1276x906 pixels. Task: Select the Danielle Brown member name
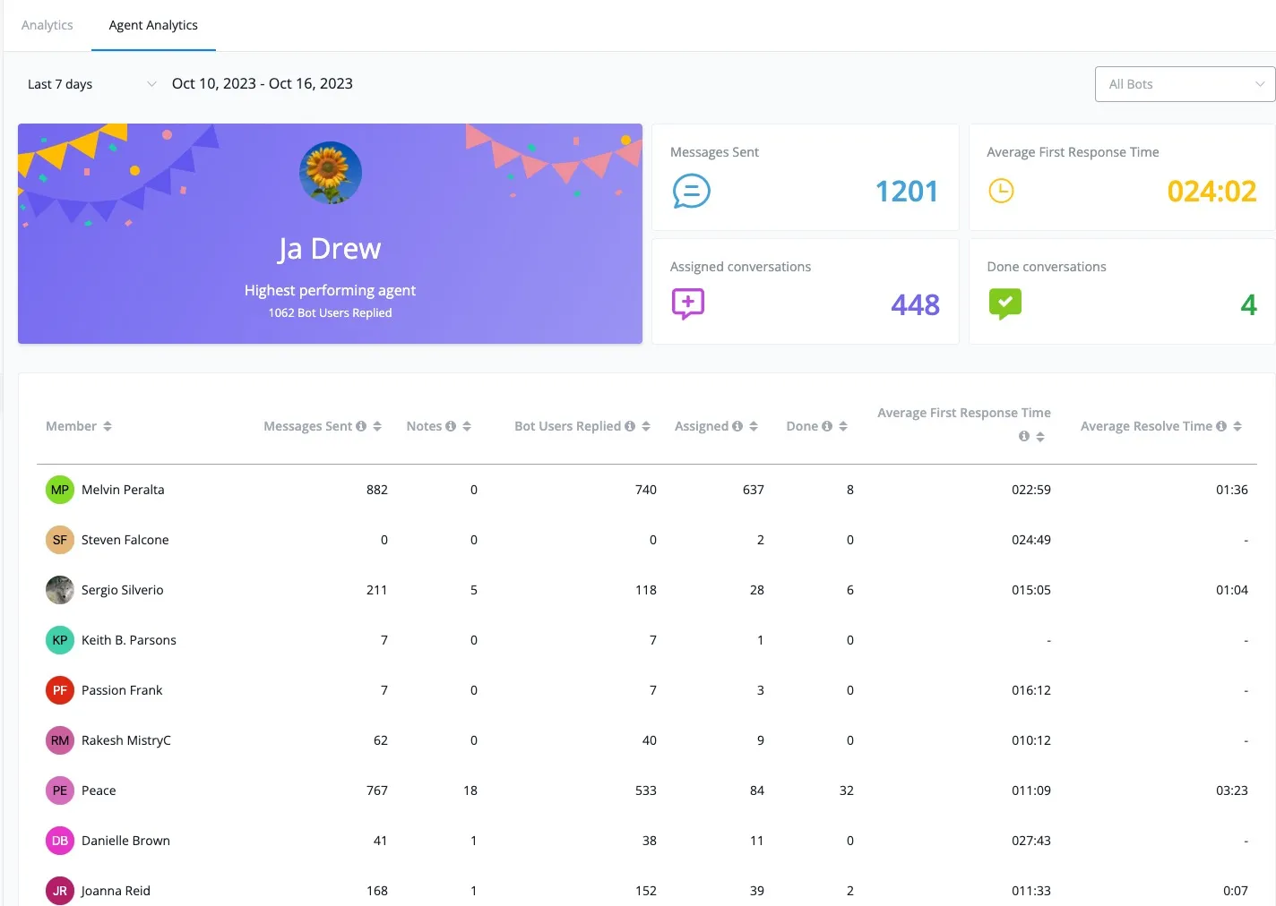click(125, 841)
